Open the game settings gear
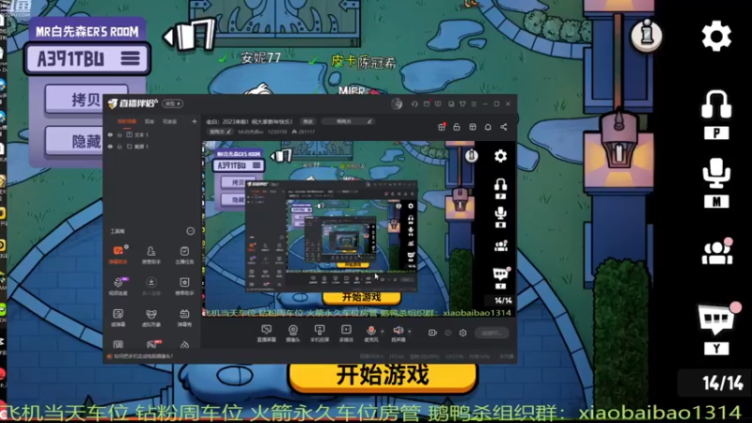Image resolution: width=752 pixels, height=423 pixels. (x=716, y=36)
